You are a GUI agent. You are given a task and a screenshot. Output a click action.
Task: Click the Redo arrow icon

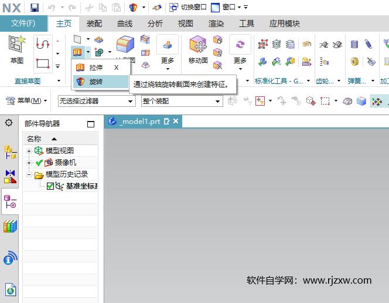[x=72, y=8]
